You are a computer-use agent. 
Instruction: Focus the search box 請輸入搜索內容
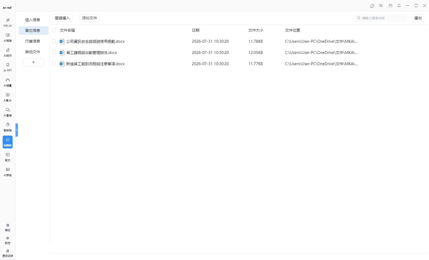click(x=381, y=18)
